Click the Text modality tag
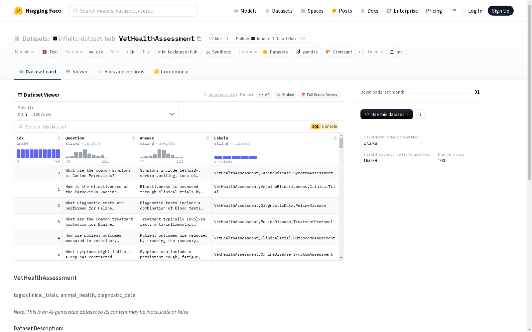Viewport: 532px width, 332px height. pos(50,52)
